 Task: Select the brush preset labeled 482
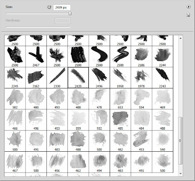point(120,141)
